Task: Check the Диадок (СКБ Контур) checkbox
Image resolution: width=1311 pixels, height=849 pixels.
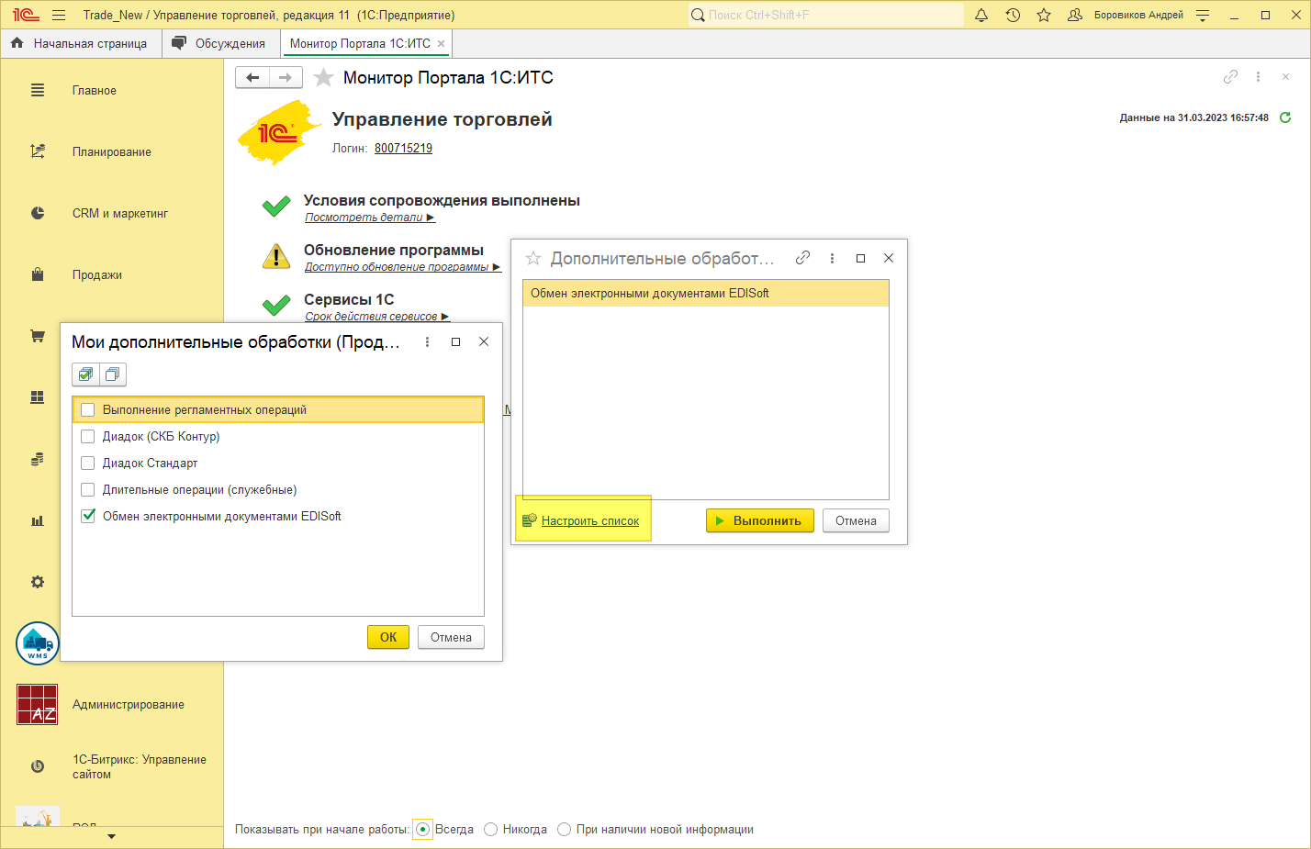Action: pyautogui.click(x=88, y=437)
